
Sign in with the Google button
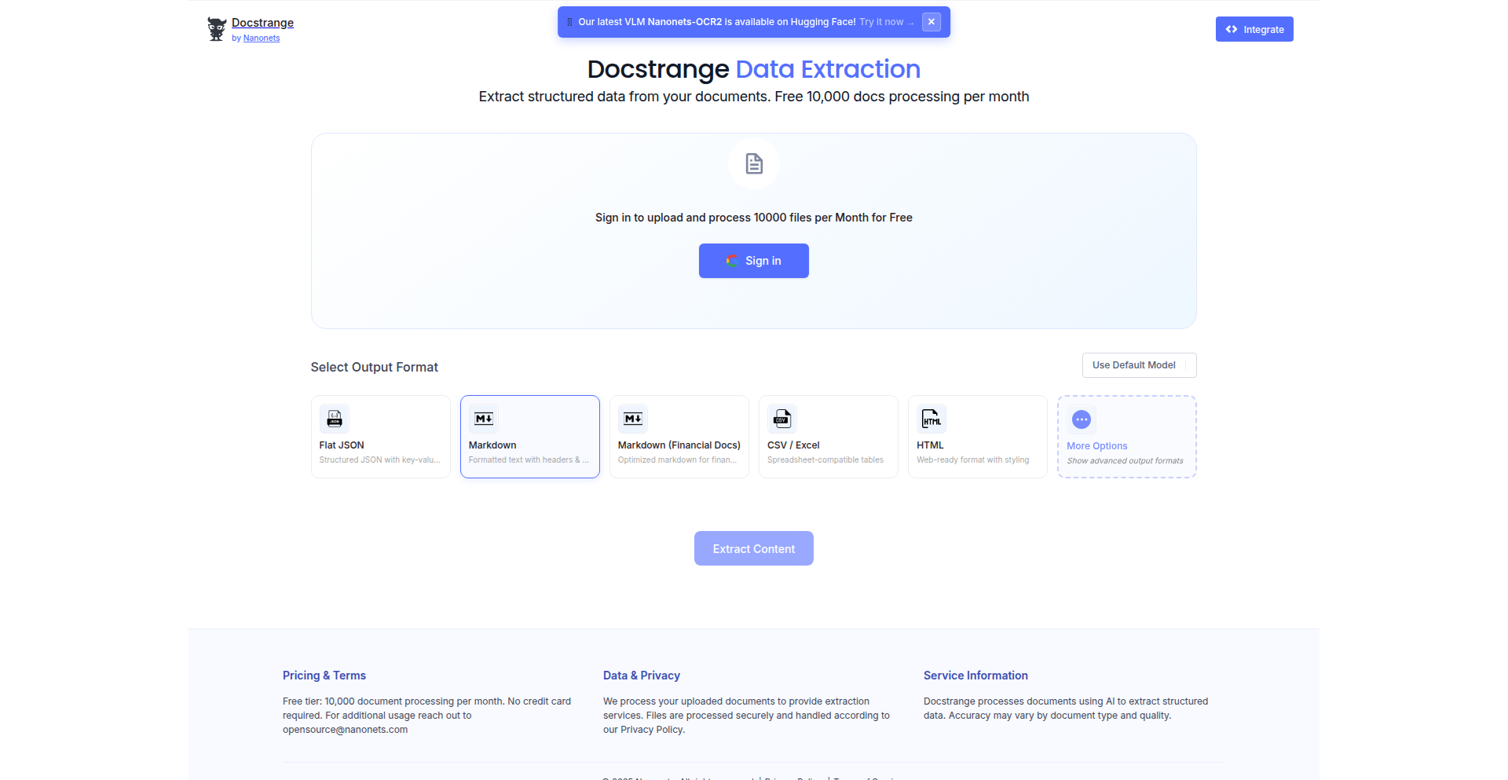754,261
